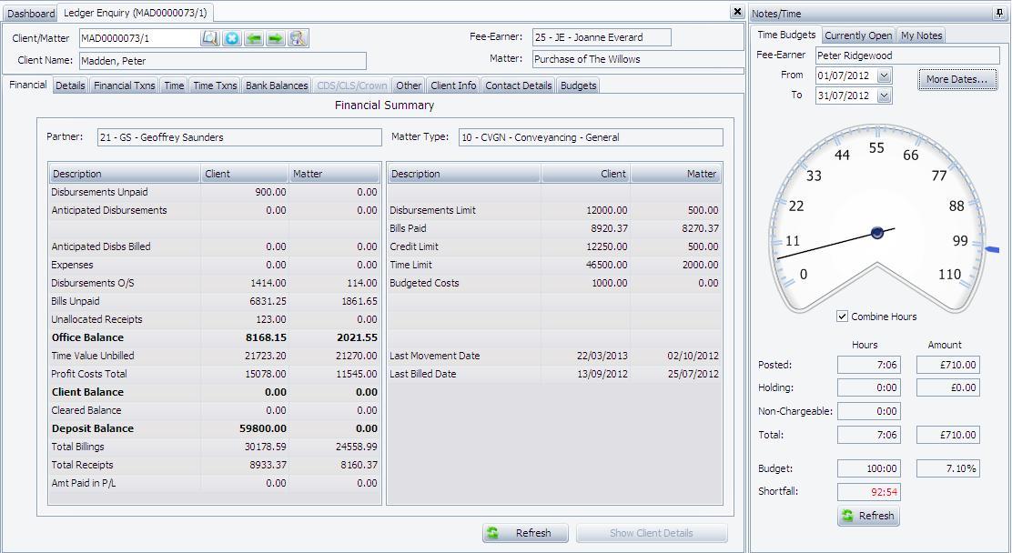View the Bank Balances tab
The image size is (1012, 553).
277,85
